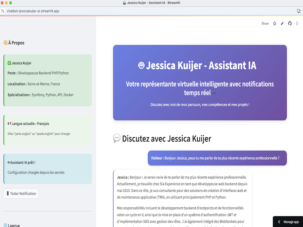Click the browser address bar URL
This screenshot has width=303, height=227.
pos(33,11)
